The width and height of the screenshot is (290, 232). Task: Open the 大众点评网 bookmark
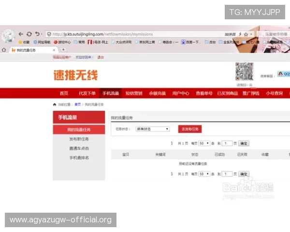121,42
